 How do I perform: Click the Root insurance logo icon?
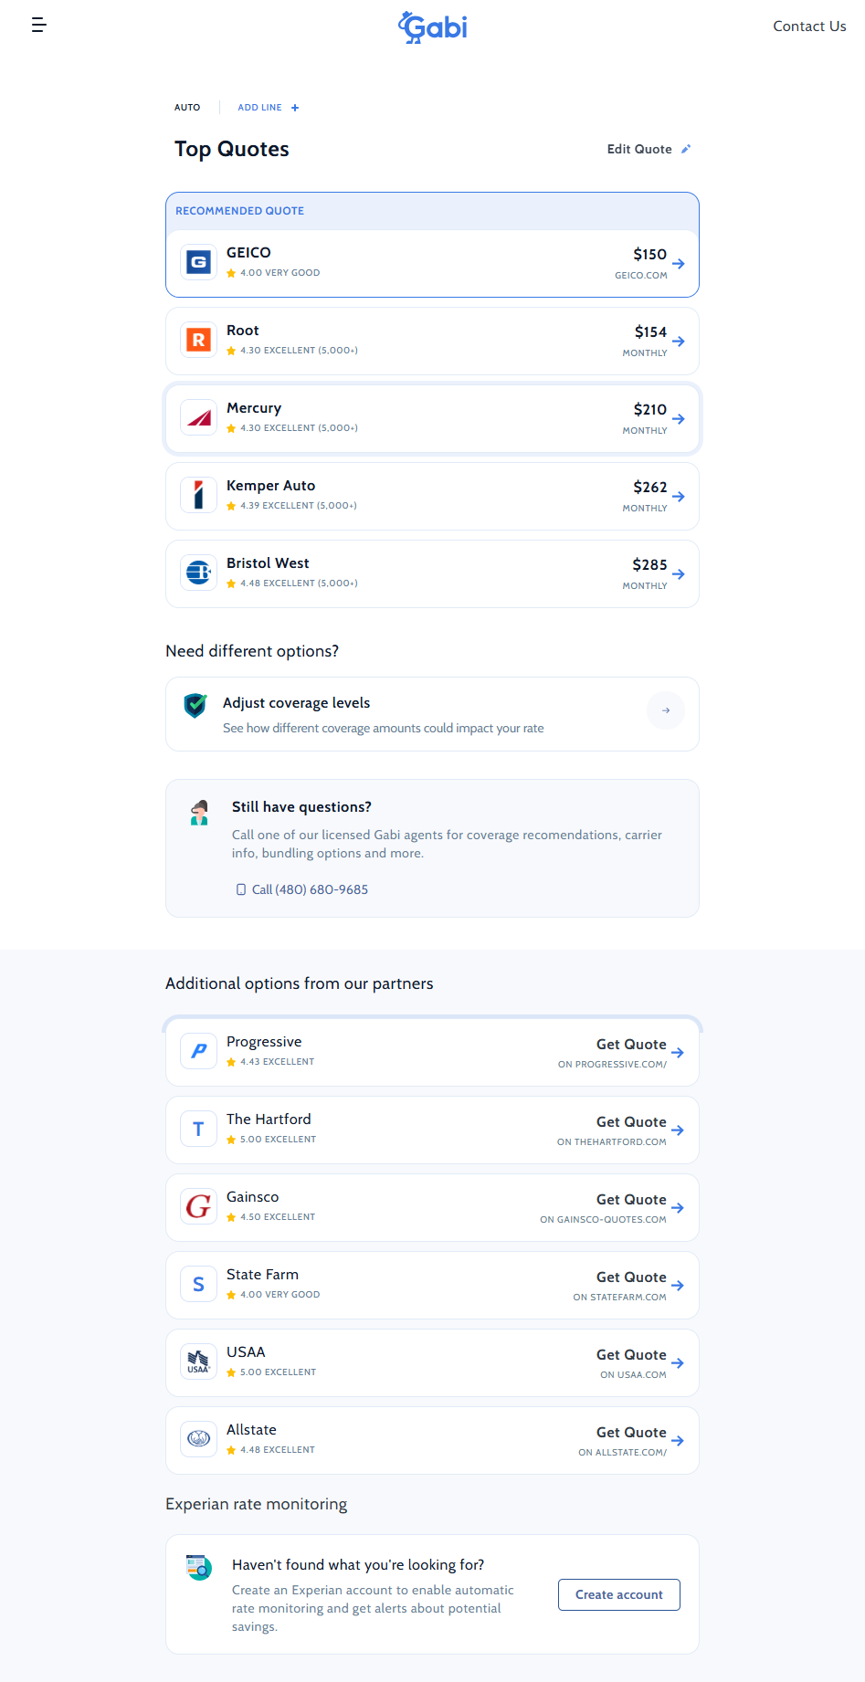coord(198,341)
